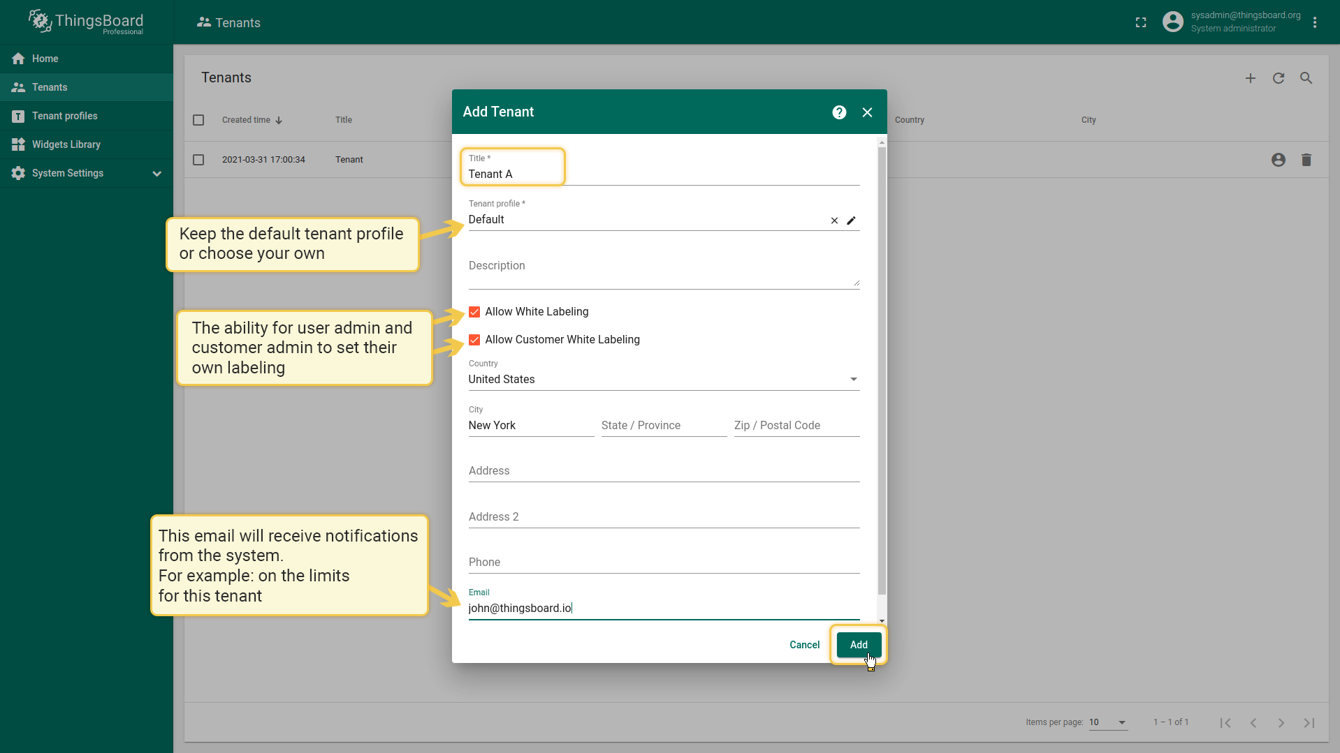Uncheck Allow White Labeling
The width and height of the screenshot is (1340, 753).
pos(474,312)
